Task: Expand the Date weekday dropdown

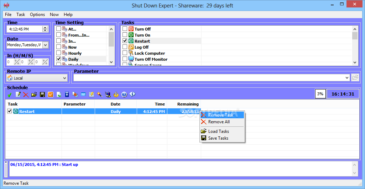Action: click(46, 45)
